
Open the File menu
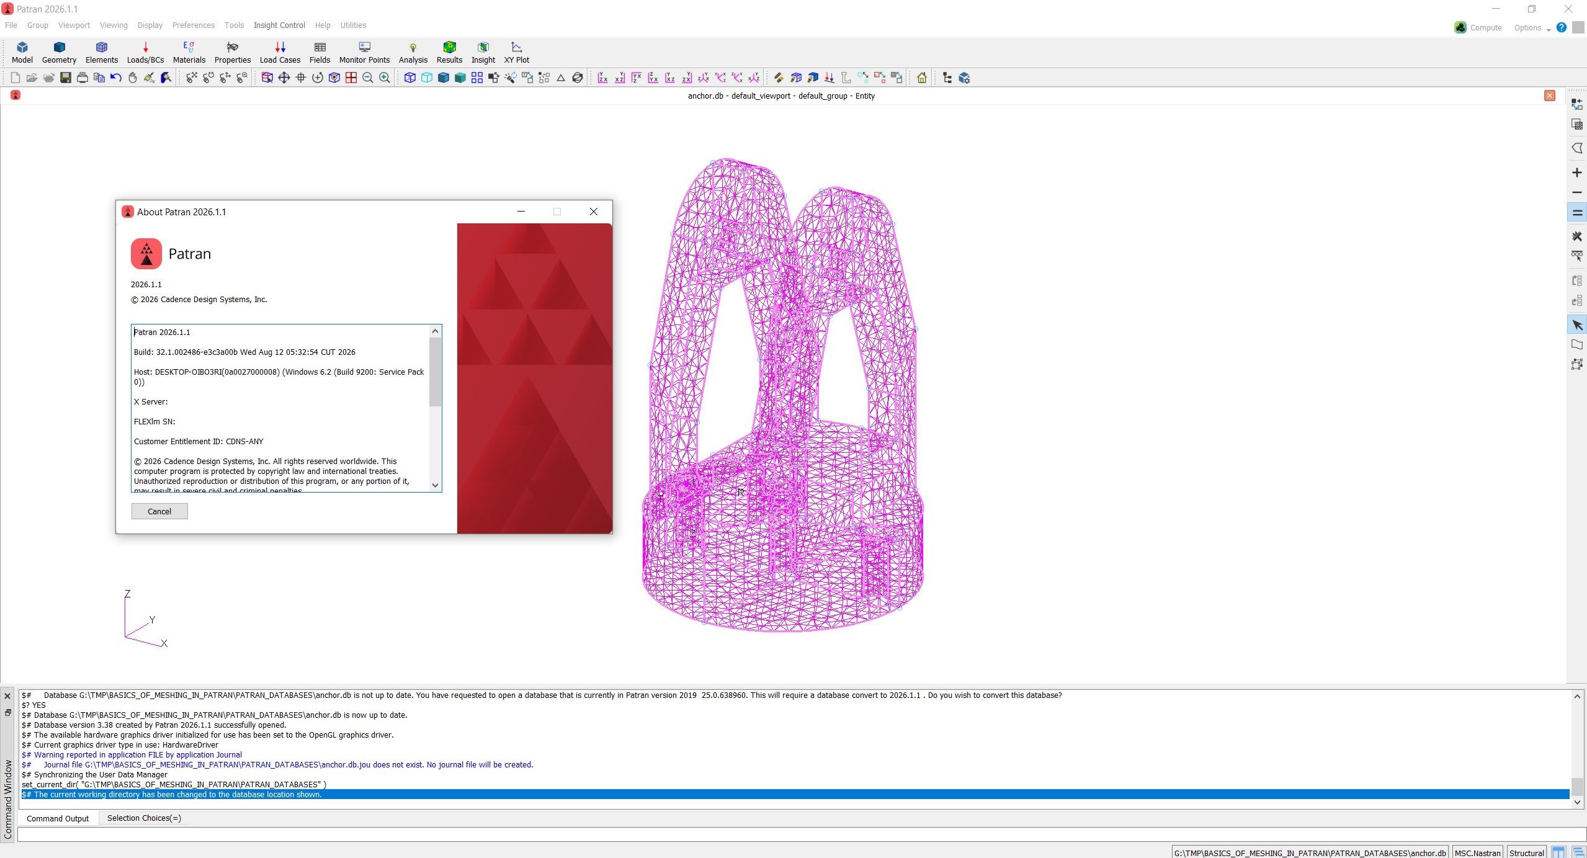click(11, 25)
